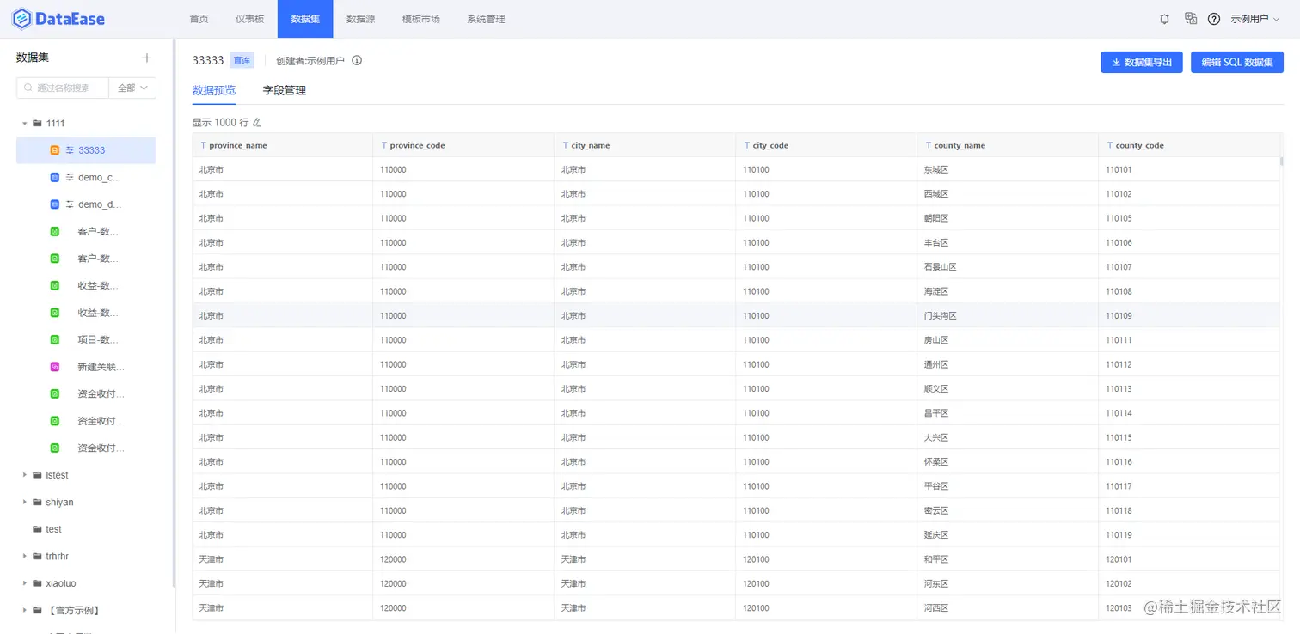Expand the 【官方示例】 folder
This screenshot has width=1300, height=634.
(x=25, y=611)
